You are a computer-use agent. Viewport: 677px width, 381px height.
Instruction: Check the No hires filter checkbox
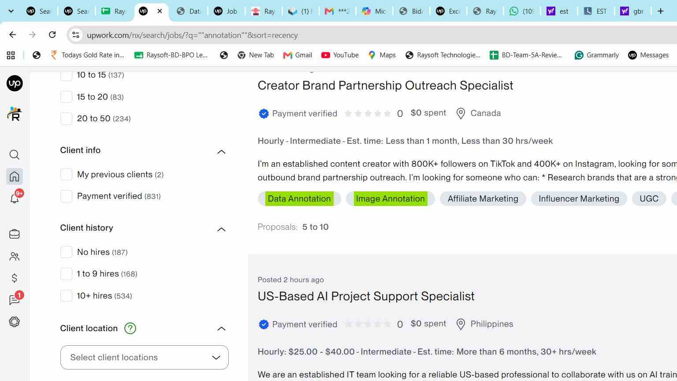[x=66, y=252]
